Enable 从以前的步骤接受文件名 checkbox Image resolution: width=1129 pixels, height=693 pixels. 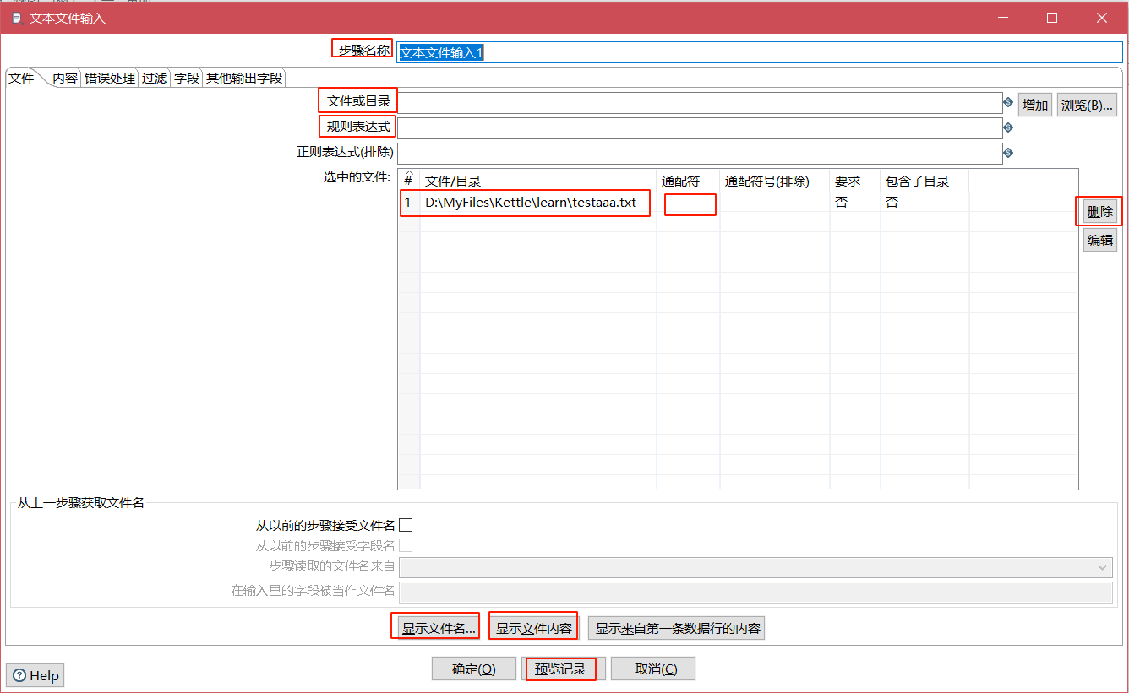(406, 525)
